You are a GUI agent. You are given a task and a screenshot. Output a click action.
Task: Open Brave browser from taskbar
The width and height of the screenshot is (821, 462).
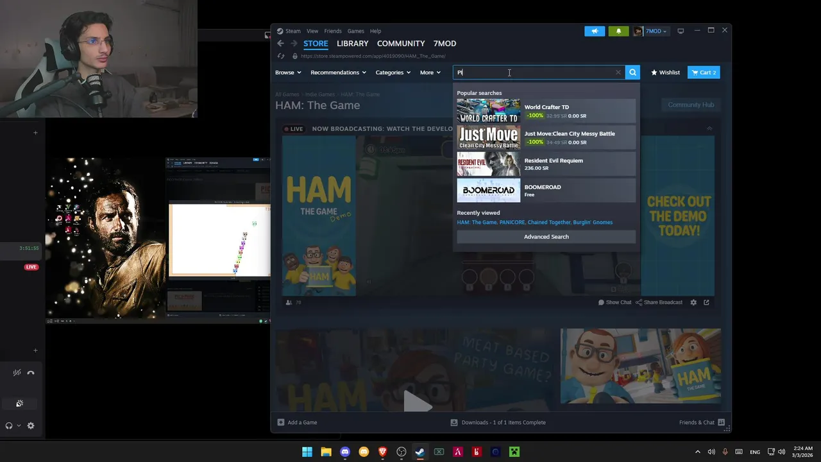(383, 452)
